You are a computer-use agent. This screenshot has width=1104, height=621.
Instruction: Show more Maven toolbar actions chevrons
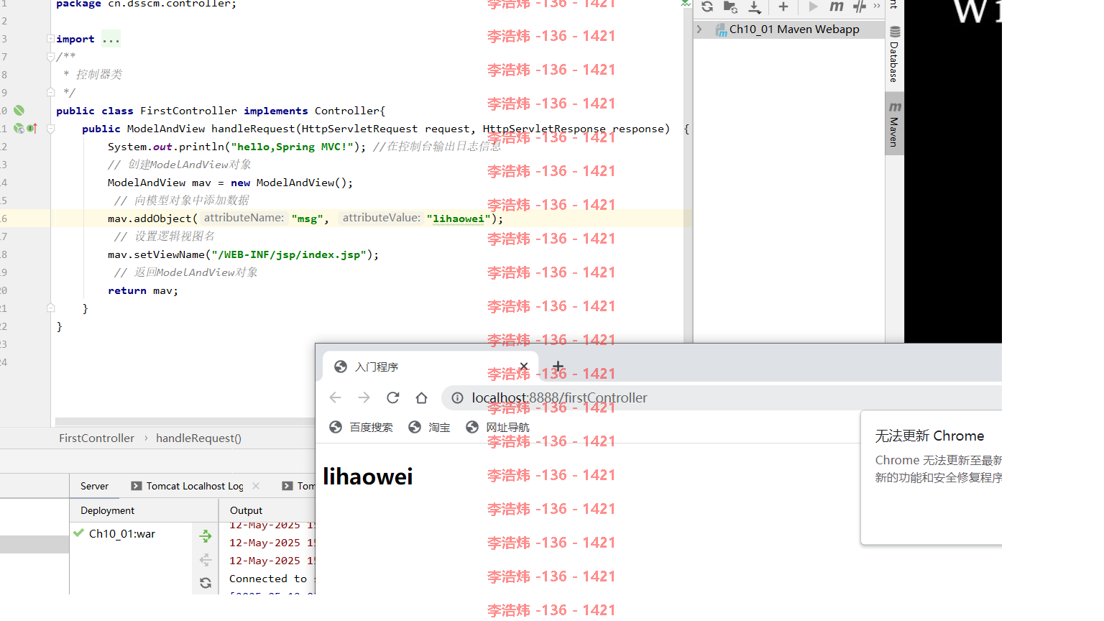point(877,6)
